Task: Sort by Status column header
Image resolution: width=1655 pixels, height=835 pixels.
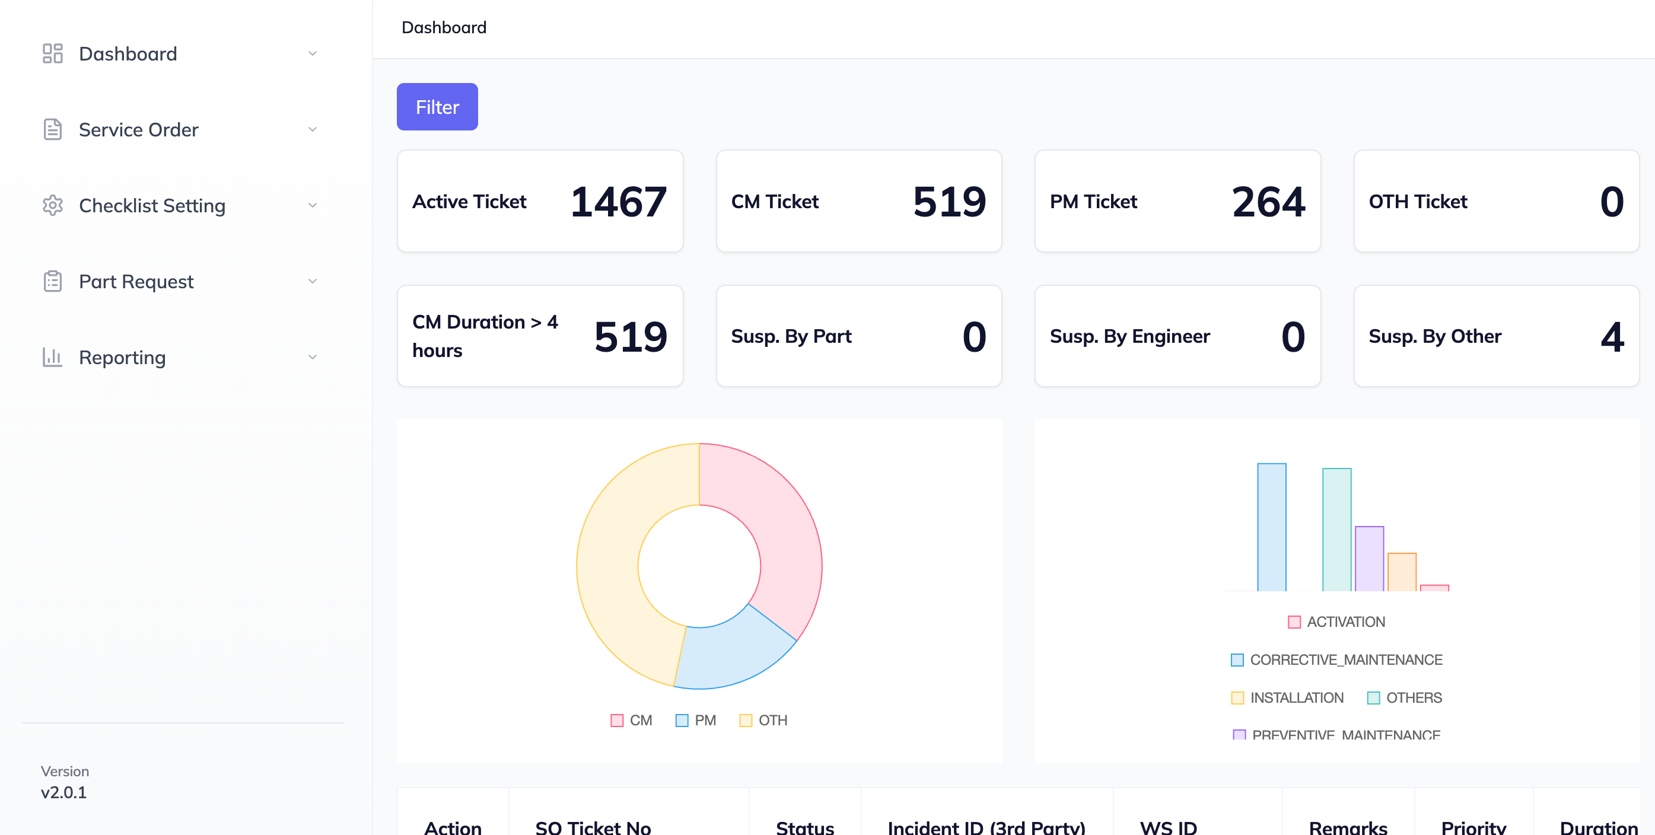Action: (x=804, y=827)
